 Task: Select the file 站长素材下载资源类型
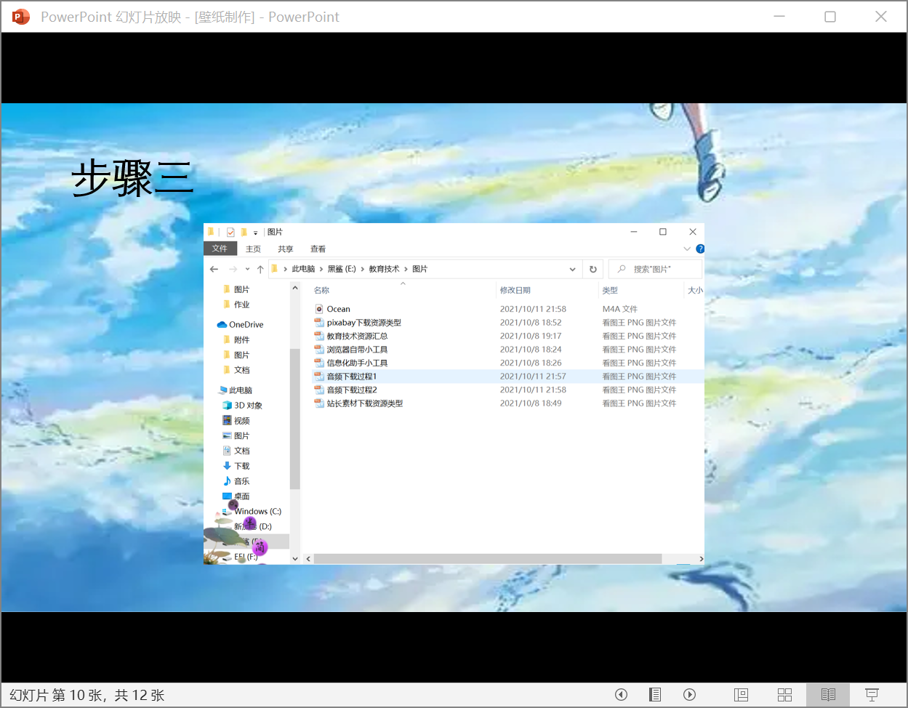point(364,403)
